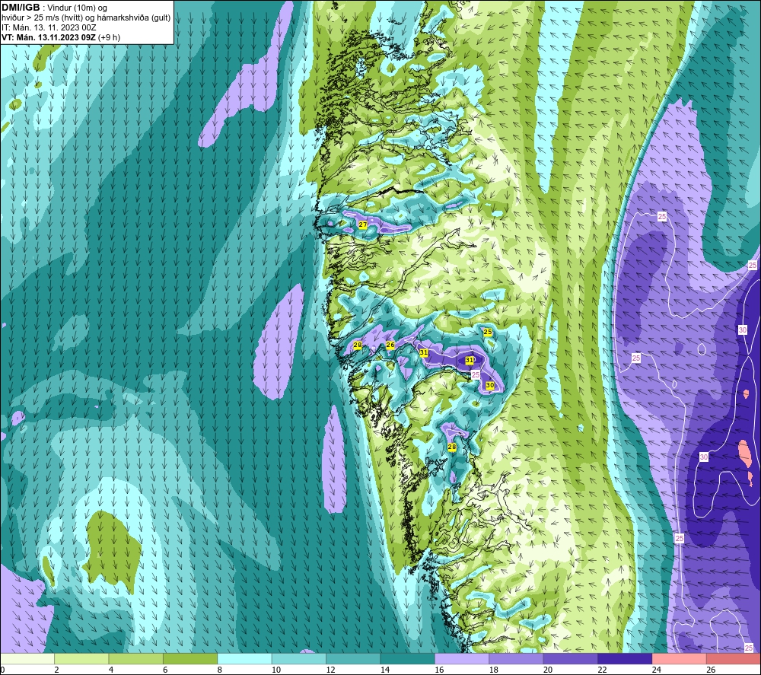Click legend scale number '16'
Image resolution: width=761 pixels, height=675 pixels.
coord(439,670)
